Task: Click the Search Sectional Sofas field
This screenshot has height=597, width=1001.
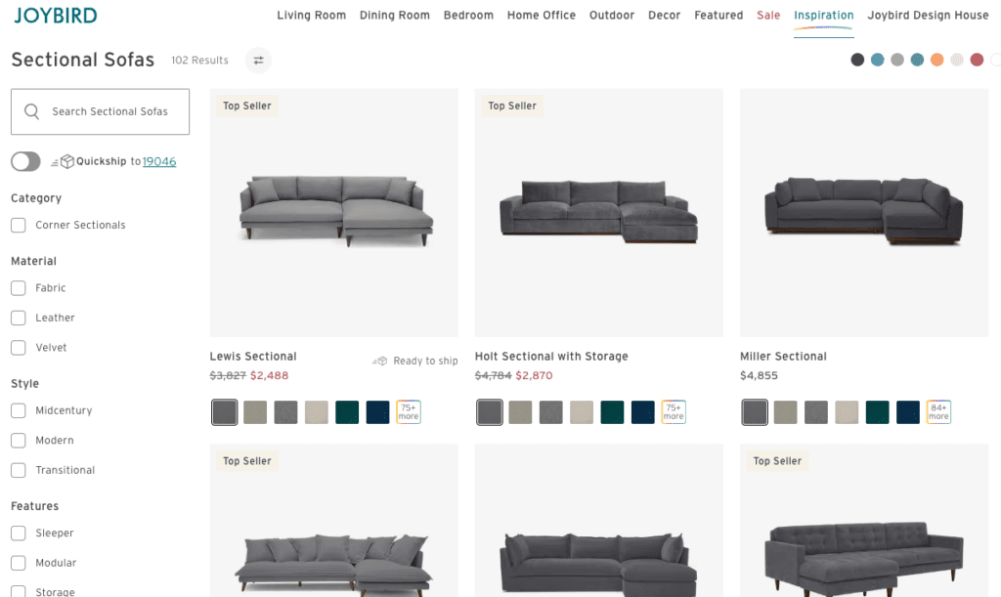Action: (x=101, y=111)
